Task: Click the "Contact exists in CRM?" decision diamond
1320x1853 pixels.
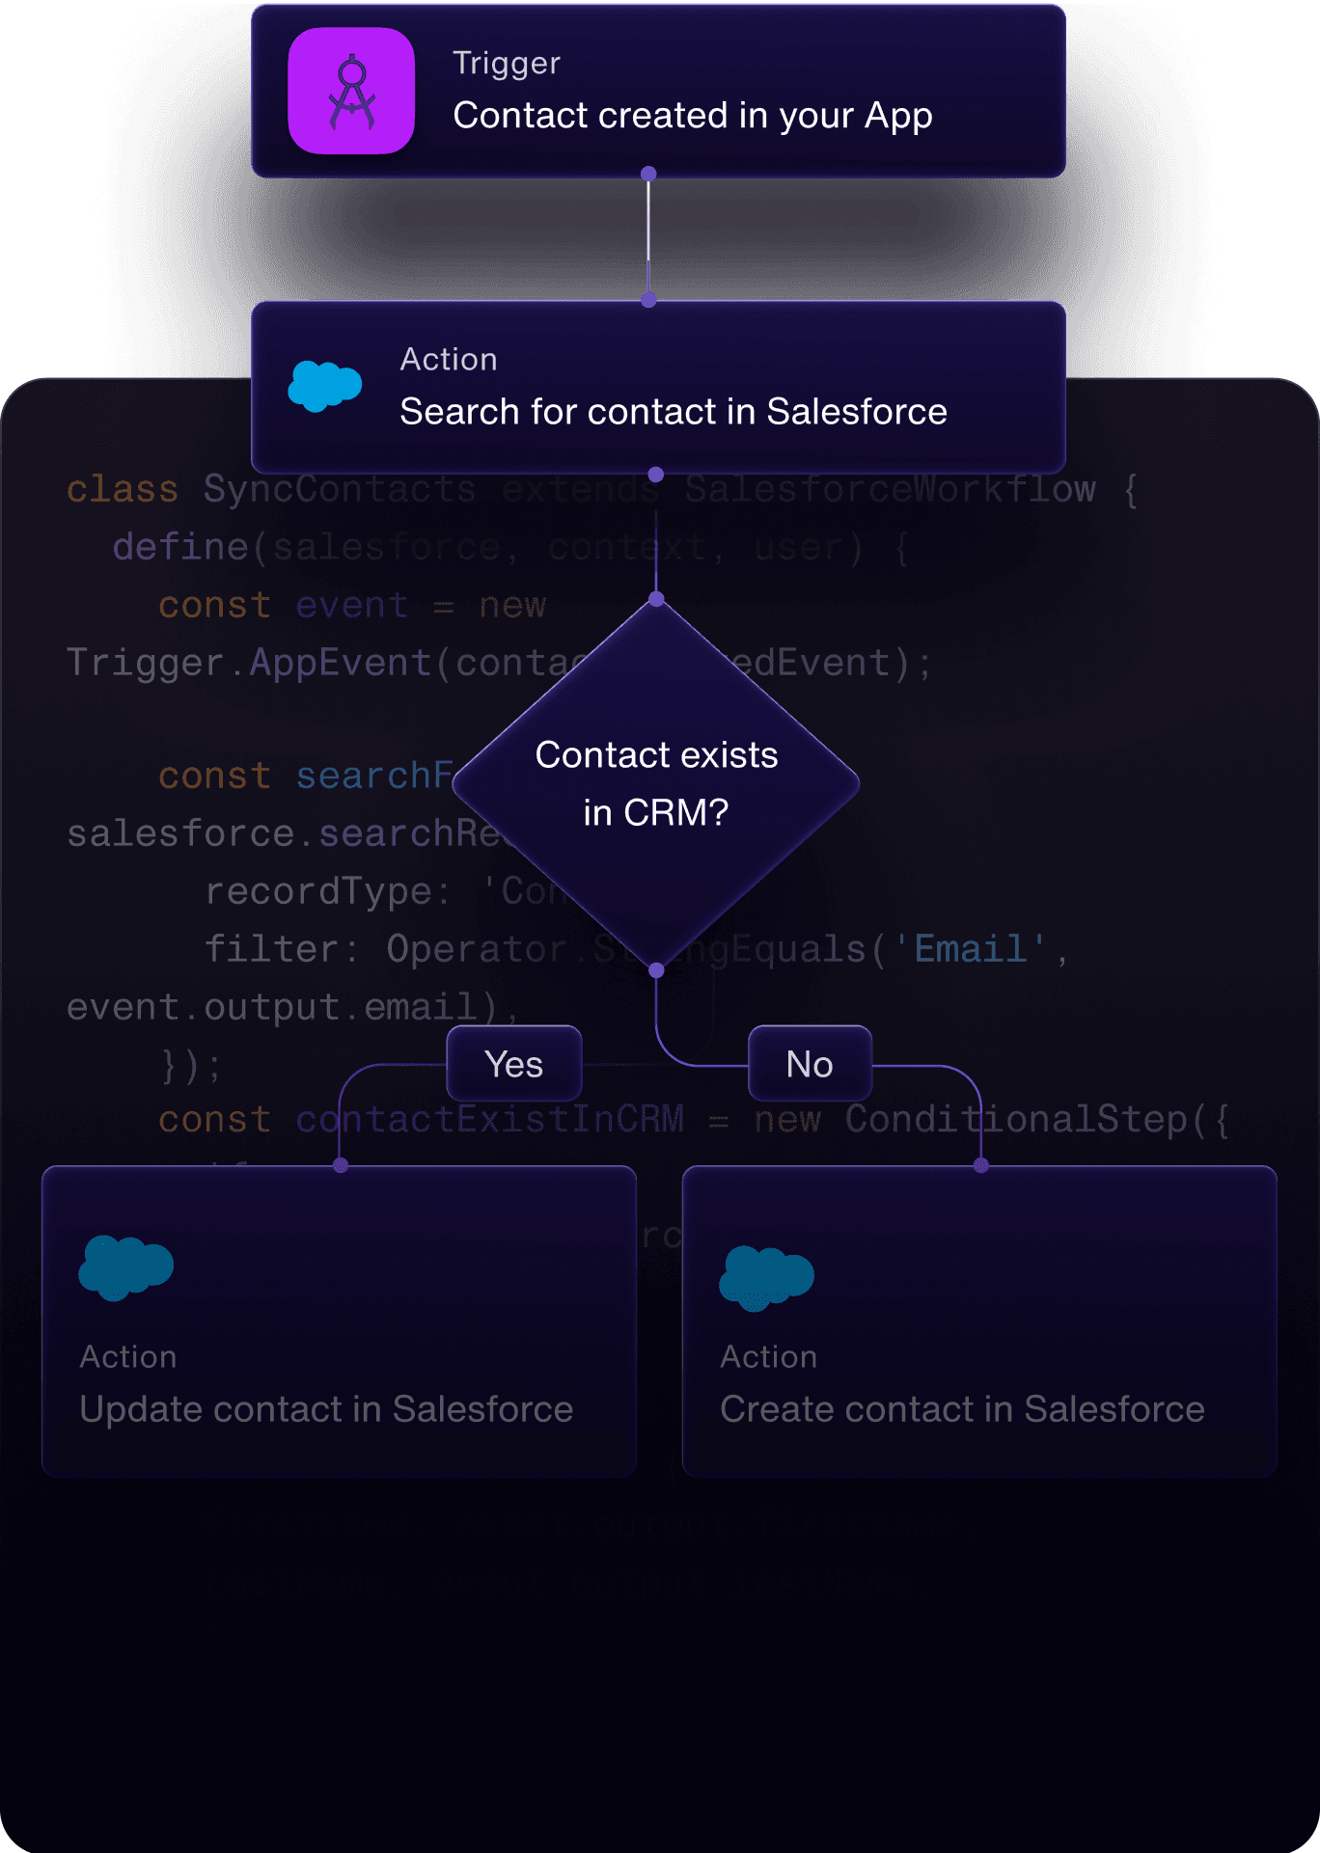Action: coord(656,783)
